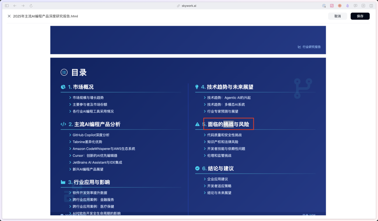Go forward with the right arrow
The image size is (378, 221).
click(23, 6)
